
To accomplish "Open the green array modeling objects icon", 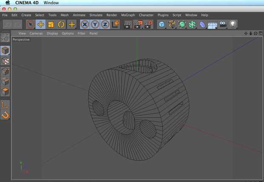I will (192, 25).
